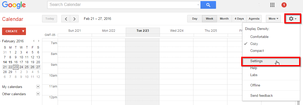Open the Google apps grid
303x105 pixels.
272,5
